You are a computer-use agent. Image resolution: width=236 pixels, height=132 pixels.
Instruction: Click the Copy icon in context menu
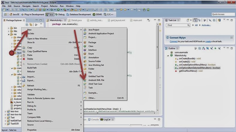click(24, 48)
